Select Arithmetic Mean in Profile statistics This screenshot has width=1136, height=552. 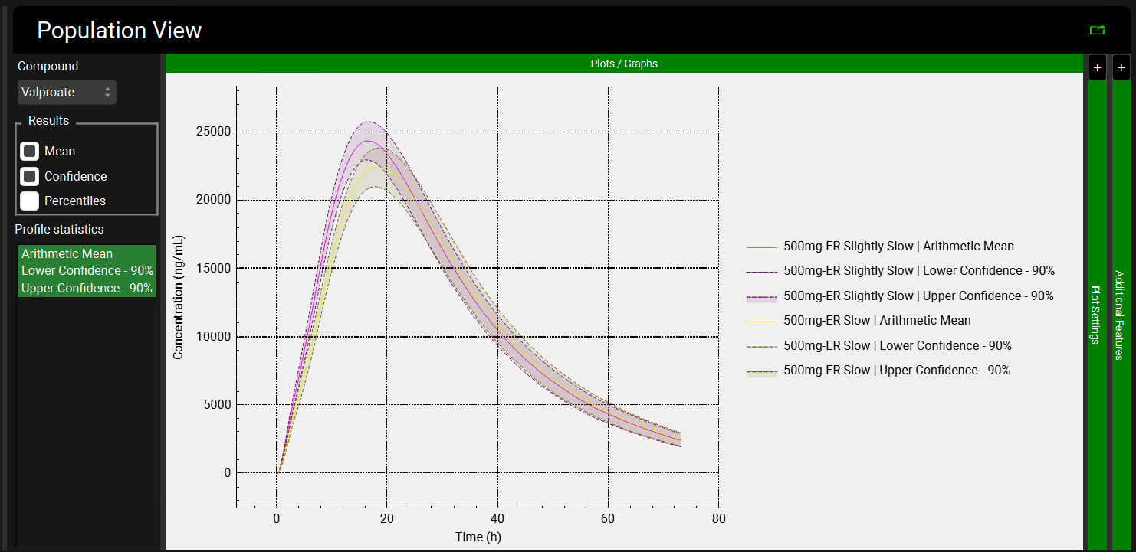[x=67, y=253]
